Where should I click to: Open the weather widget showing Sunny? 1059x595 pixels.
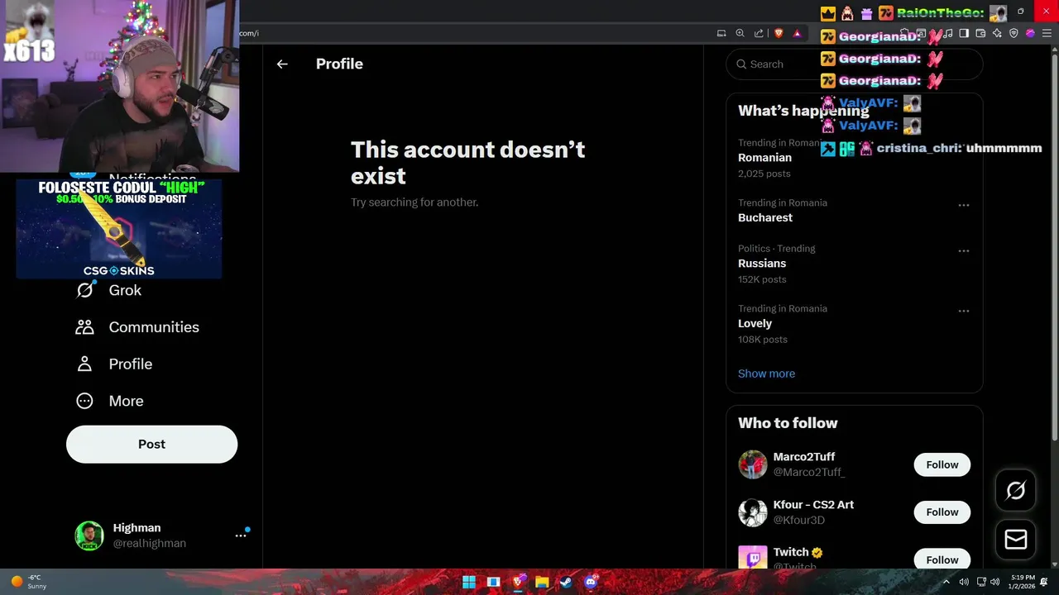28,582
